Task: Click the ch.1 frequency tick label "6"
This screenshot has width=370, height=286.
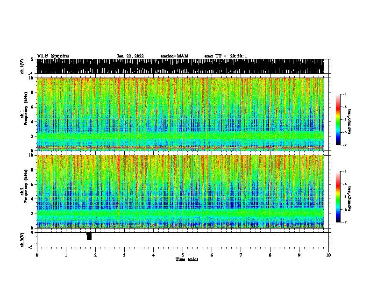Action: click(33, 107)
